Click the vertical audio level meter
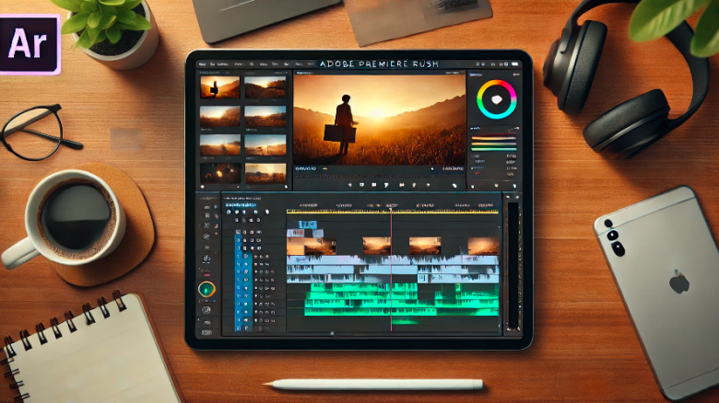The width and height of the screenshot is (719, 403). (513, 266)
